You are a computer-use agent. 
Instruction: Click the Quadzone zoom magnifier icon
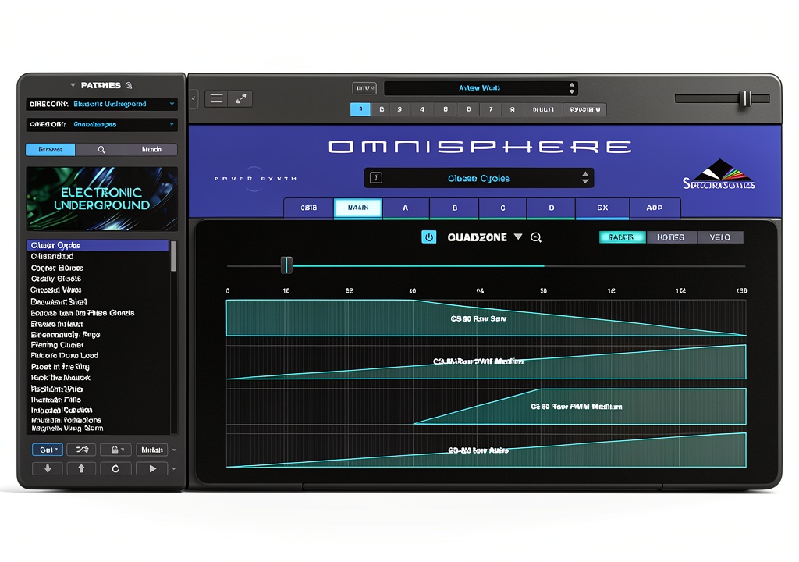(535, 237)
